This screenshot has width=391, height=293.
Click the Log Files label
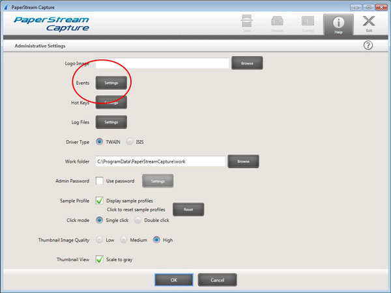[x=80, y=122]
